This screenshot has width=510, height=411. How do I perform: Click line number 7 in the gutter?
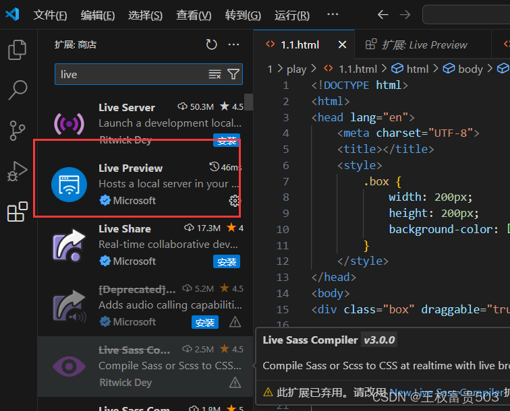click(x=285, y=181)
